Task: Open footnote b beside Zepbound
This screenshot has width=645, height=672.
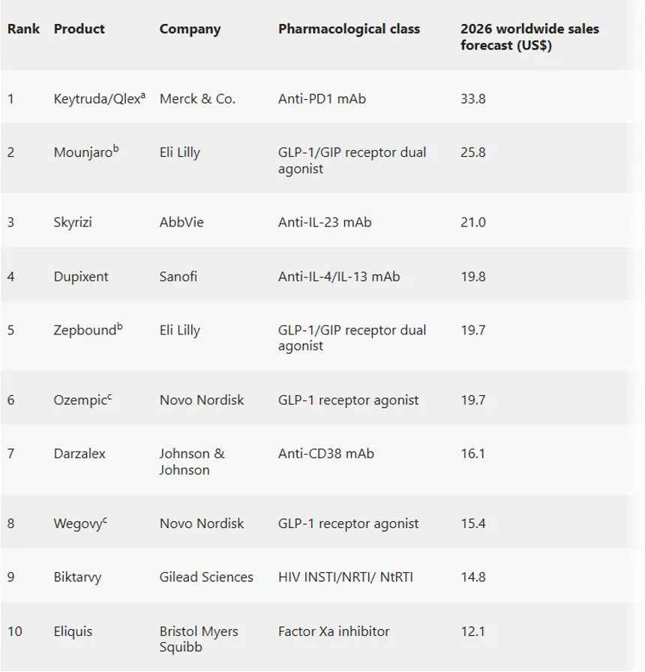Action: 119,326
